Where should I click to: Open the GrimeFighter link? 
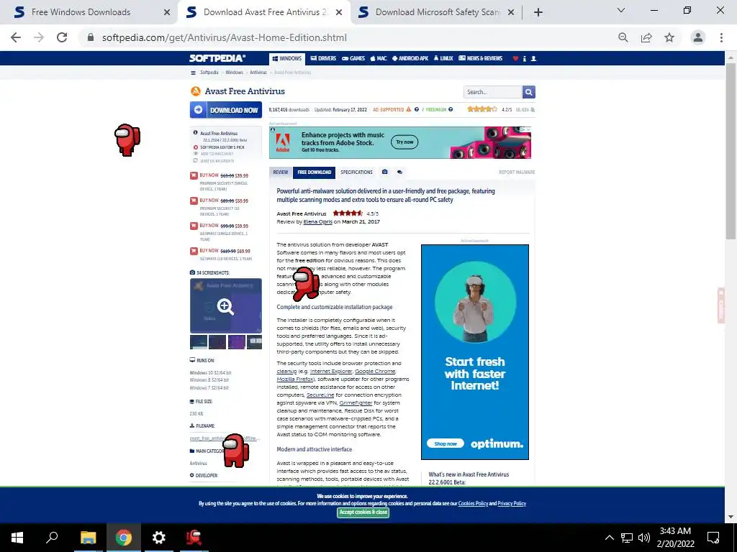[x=356, y=403]
